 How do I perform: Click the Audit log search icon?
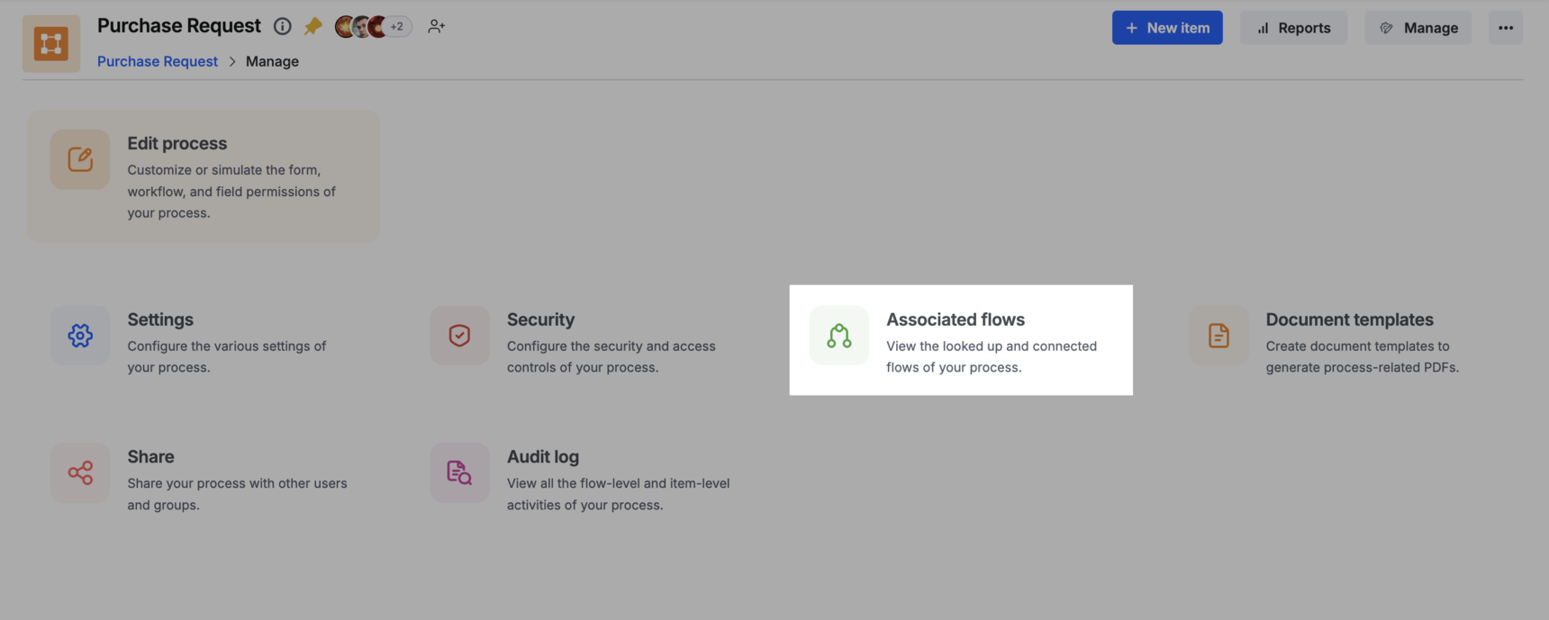[x=459, y=472]
